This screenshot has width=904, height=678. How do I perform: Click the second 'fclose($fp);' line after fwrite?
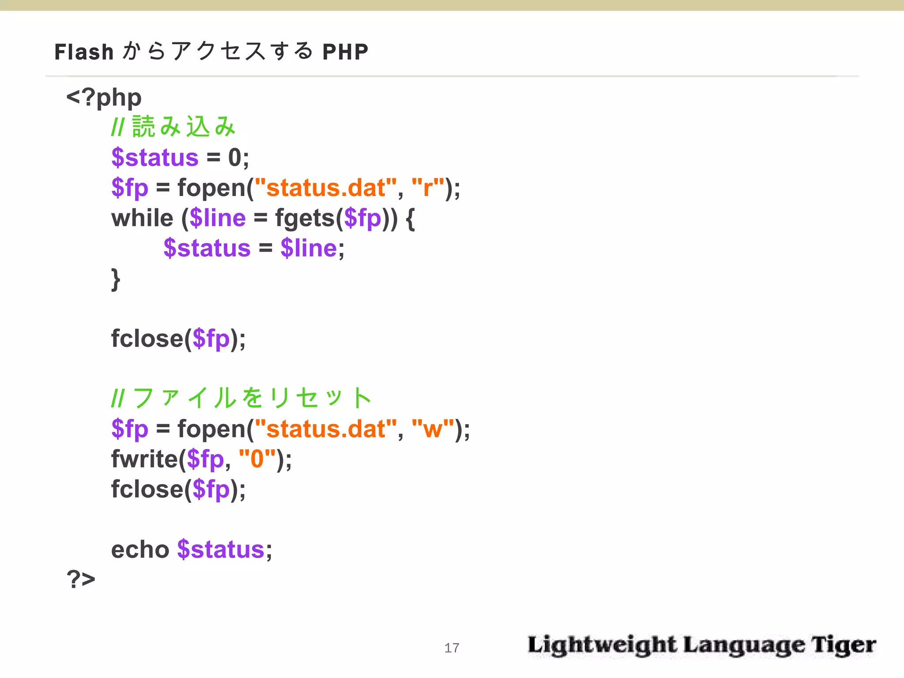178,490
